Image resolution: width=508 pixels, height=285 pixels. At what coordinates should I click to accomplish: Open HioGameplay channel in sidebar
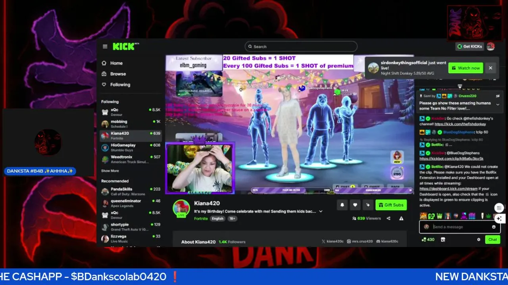coord(131,148)
